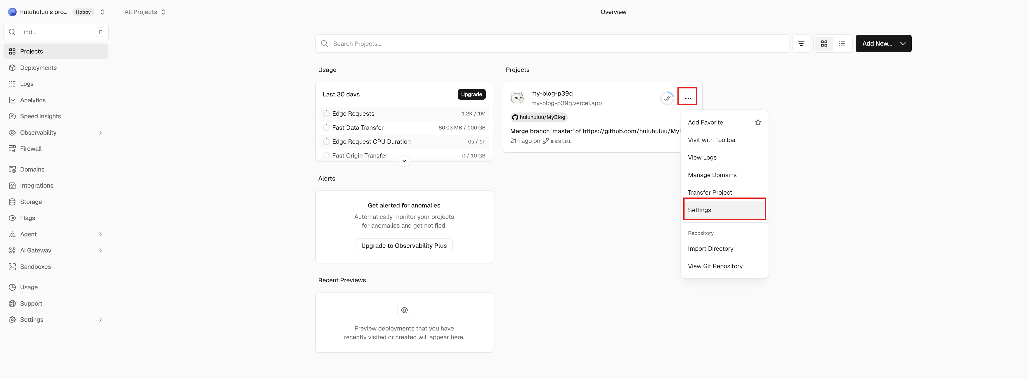The image size is (1028, 379).
Task: Open the All Projects switcher dropdown
Action: (x=145, y=12)
